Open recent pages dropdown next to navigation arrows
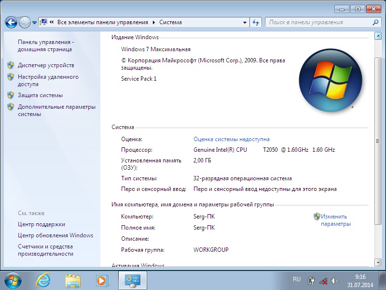The image size is (386, 290). (x=35, y=23)
